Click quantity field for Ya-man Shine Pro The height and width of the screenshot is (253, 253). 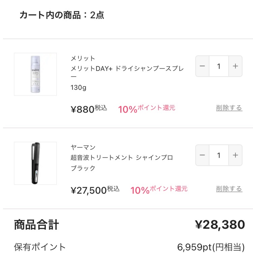point(219,155)
